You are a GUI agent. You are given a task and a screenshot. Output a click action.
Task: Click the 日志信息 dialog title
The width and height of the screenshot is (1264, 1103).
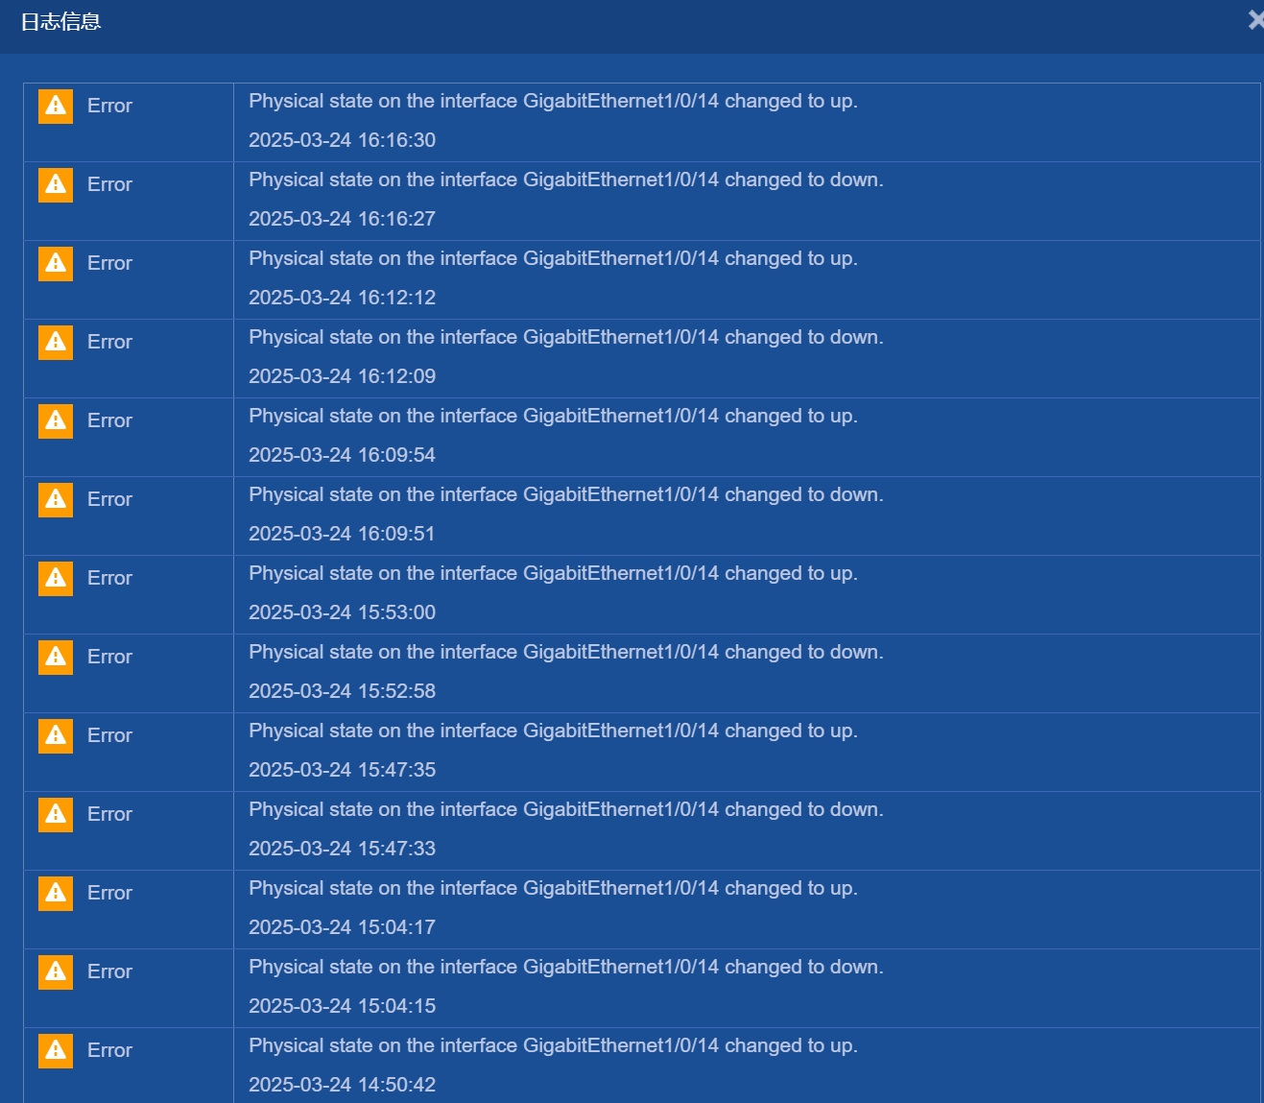60,21
